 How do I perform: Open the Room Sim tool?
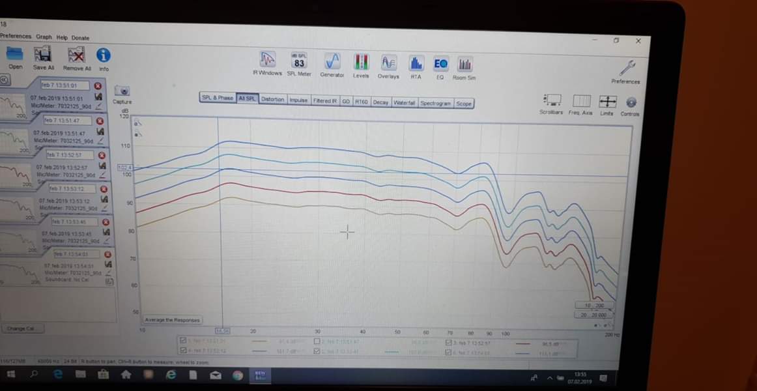[465, 65]
